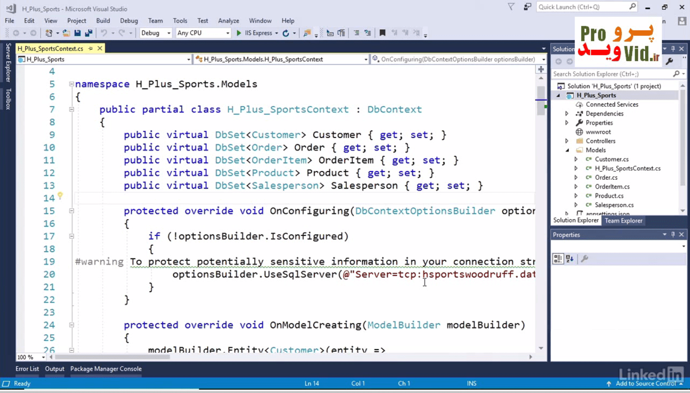Save the current file with the Save icon
Viewport: 690px width, 393px height.
pyautogui.click(x=77, y=33)
